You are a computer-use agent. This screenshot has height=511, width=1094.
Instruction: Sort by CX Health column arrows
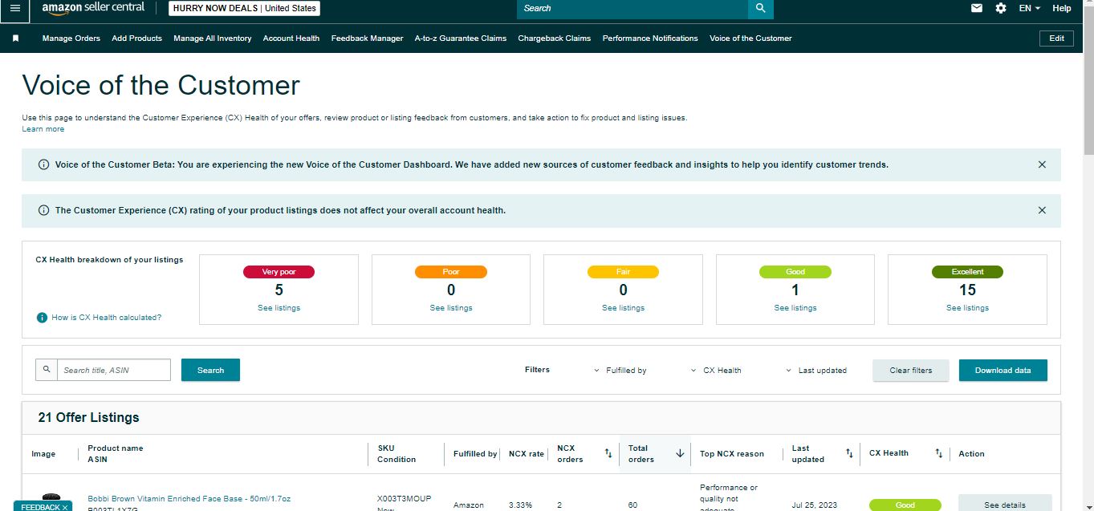tap(938, 453)
